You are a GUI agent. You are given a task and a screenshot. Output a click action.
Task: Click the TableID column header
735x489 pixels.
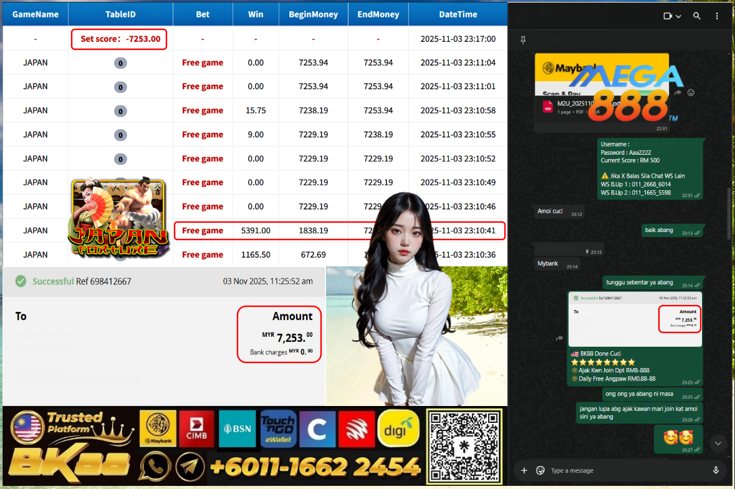point(120,14)
